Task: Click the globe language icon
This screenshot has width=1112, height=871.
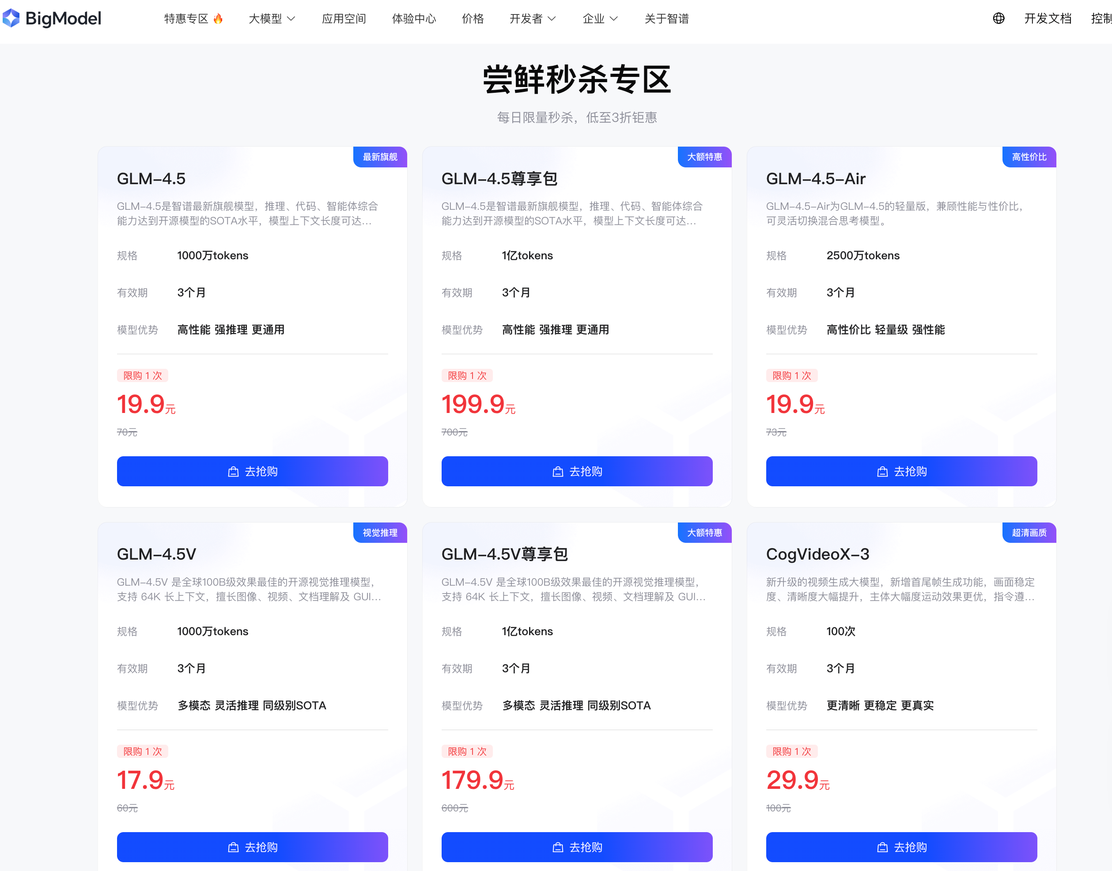Action: click(x=999, y=19)
